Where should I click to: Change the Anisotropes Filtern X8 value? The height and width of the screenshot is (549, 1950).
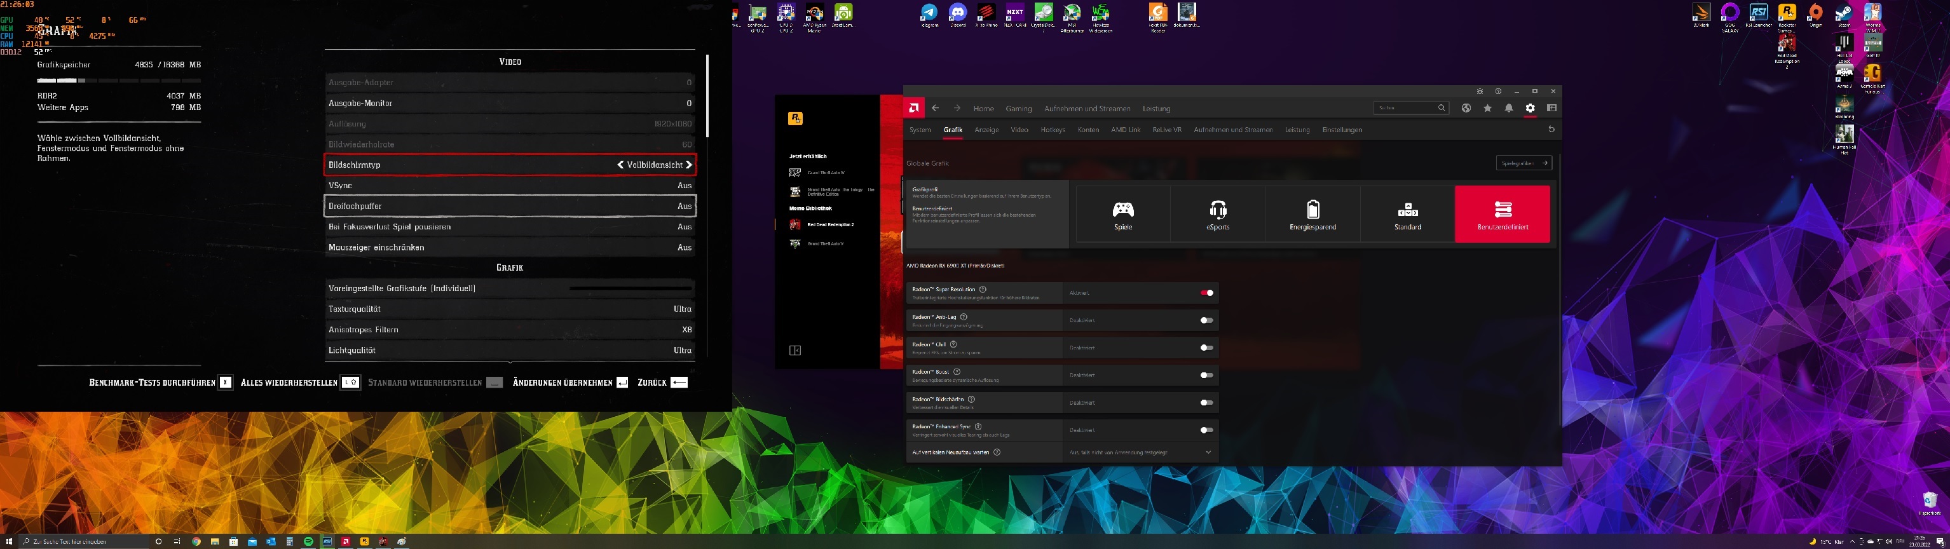click(686, 329)
